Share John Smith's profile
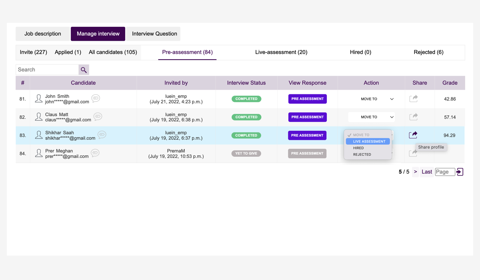Image resolution: width=480 pixels, height=280 pixels. [414, 98]
